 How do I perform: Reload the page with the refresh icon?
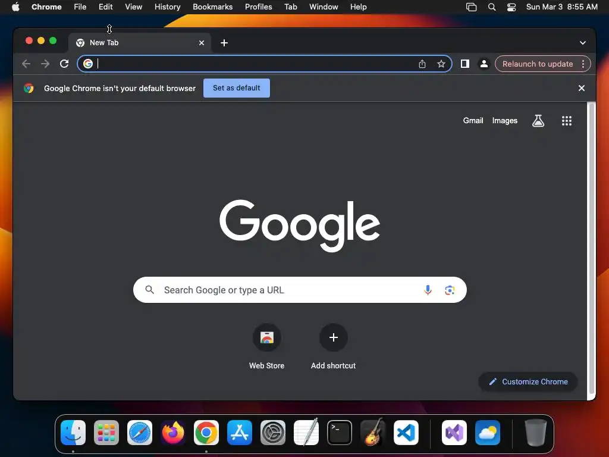coord(64,64)
